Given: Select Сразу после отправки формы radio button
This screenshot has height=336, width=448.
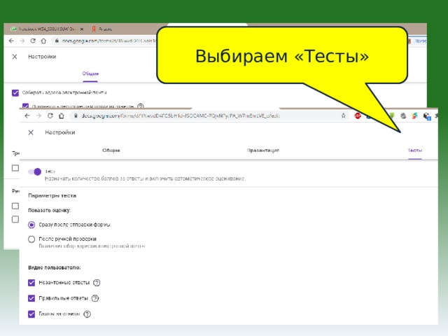Looking at the screenshot, I should coord(31,225).
